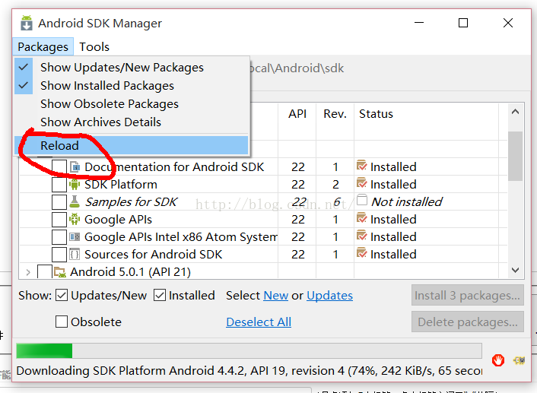
Task: Click the red stop download icon
Action: pyautogui.click(x=498, y=360)
